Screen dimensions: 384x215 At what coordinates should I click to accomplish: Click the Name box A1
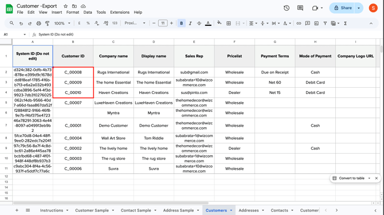click(14, 34)
